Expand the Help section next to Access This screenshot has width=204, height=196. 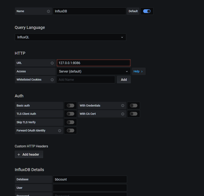(138, 71)
